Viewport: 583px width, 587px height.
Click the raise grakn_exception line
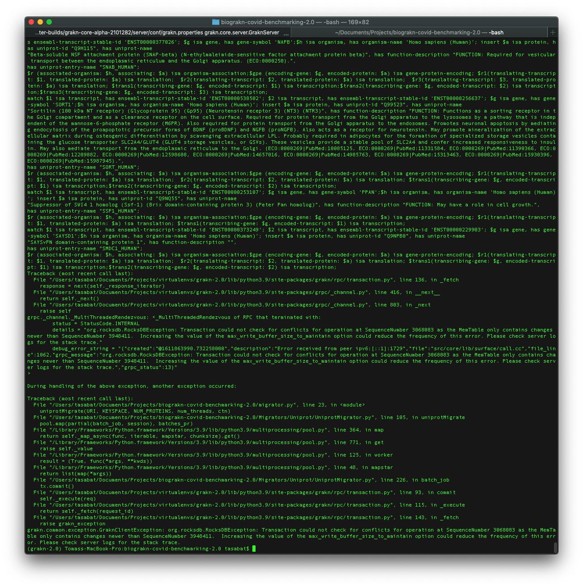[72, 524]
